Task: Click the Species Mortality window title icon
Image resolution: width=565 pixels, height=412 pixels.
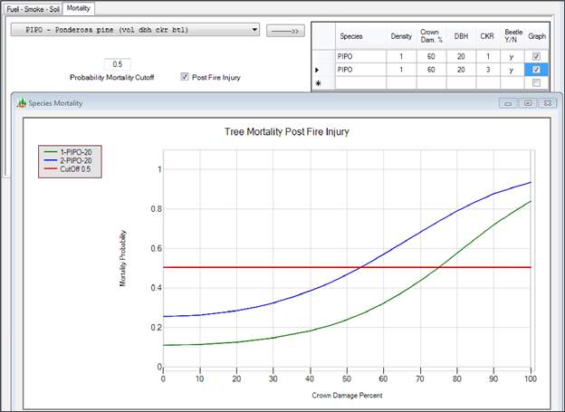Action: click(x=24, y=103)
